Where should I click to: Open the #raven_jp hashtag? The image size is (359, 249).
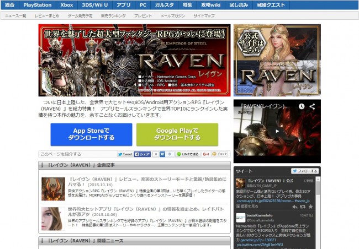coord(302,201)
